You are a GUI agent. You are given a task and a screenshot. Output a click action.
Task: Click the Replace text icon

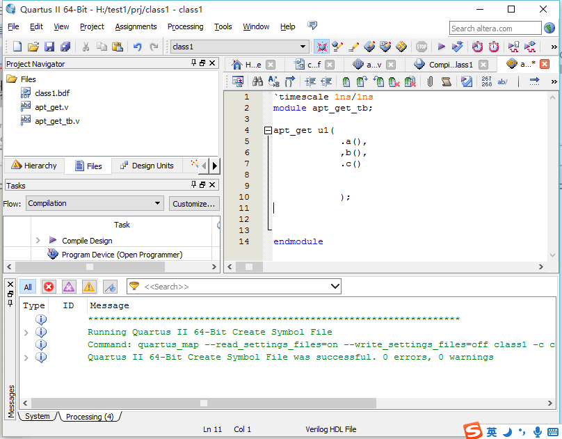[274, 81]
